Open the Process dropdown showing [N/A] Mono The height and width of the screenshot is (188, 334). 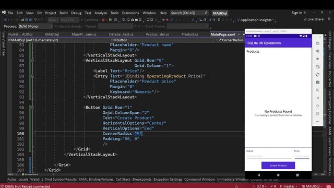35,27
